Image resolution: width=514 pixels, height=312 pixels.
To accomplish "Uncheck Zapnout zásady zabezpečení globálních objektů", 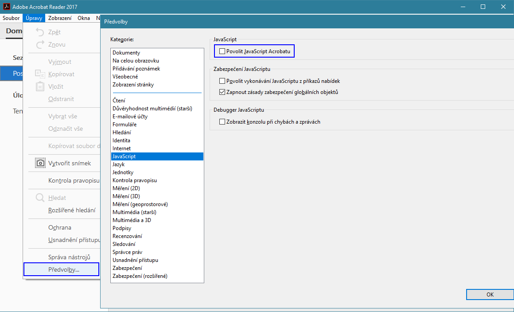I will click(222, 92).
